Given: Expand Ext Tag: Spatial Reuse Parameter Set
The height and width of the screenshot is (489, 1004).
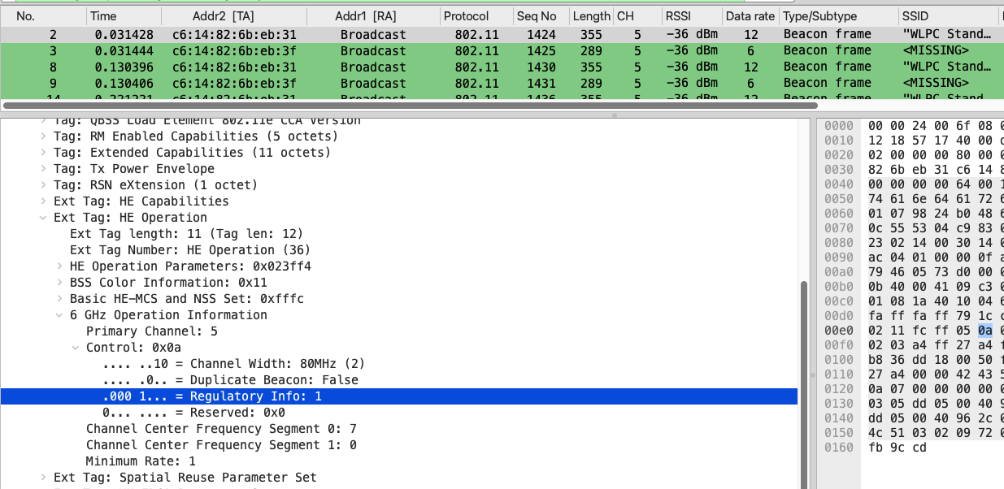Looking at the screenshot, I should (x=44, y=478).
